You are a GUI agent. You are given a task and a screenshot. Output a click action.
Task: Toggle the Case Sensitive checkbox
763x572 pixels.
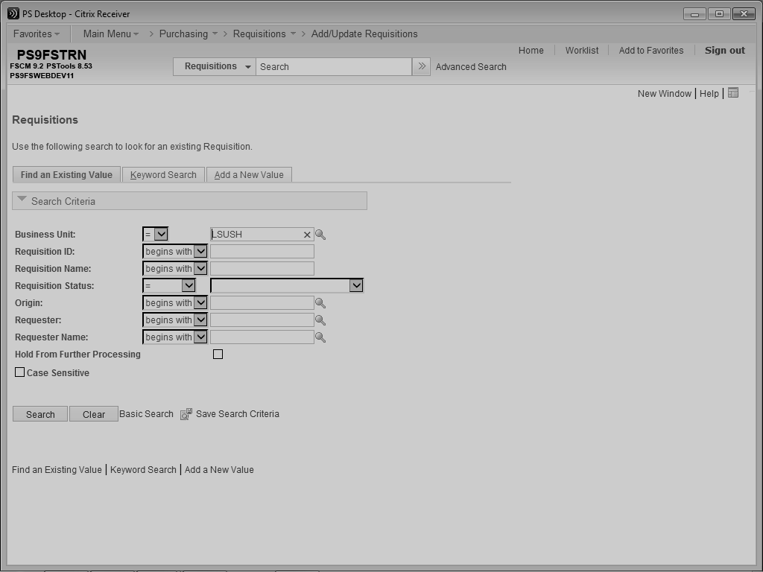(20, 372)
